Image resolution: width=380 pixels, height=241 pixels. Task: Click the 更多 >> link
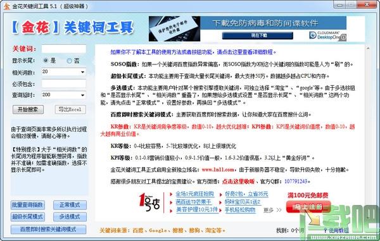pos(272,210)
